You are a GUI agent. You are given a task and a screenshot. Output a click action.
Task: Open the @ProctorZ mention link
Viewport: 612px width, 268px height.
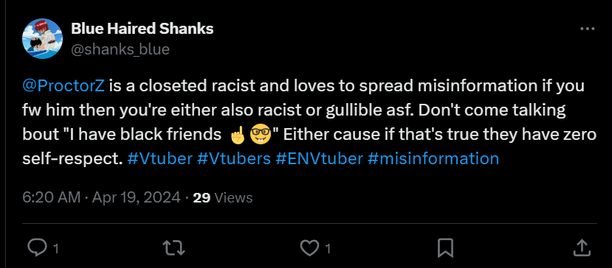63,86
